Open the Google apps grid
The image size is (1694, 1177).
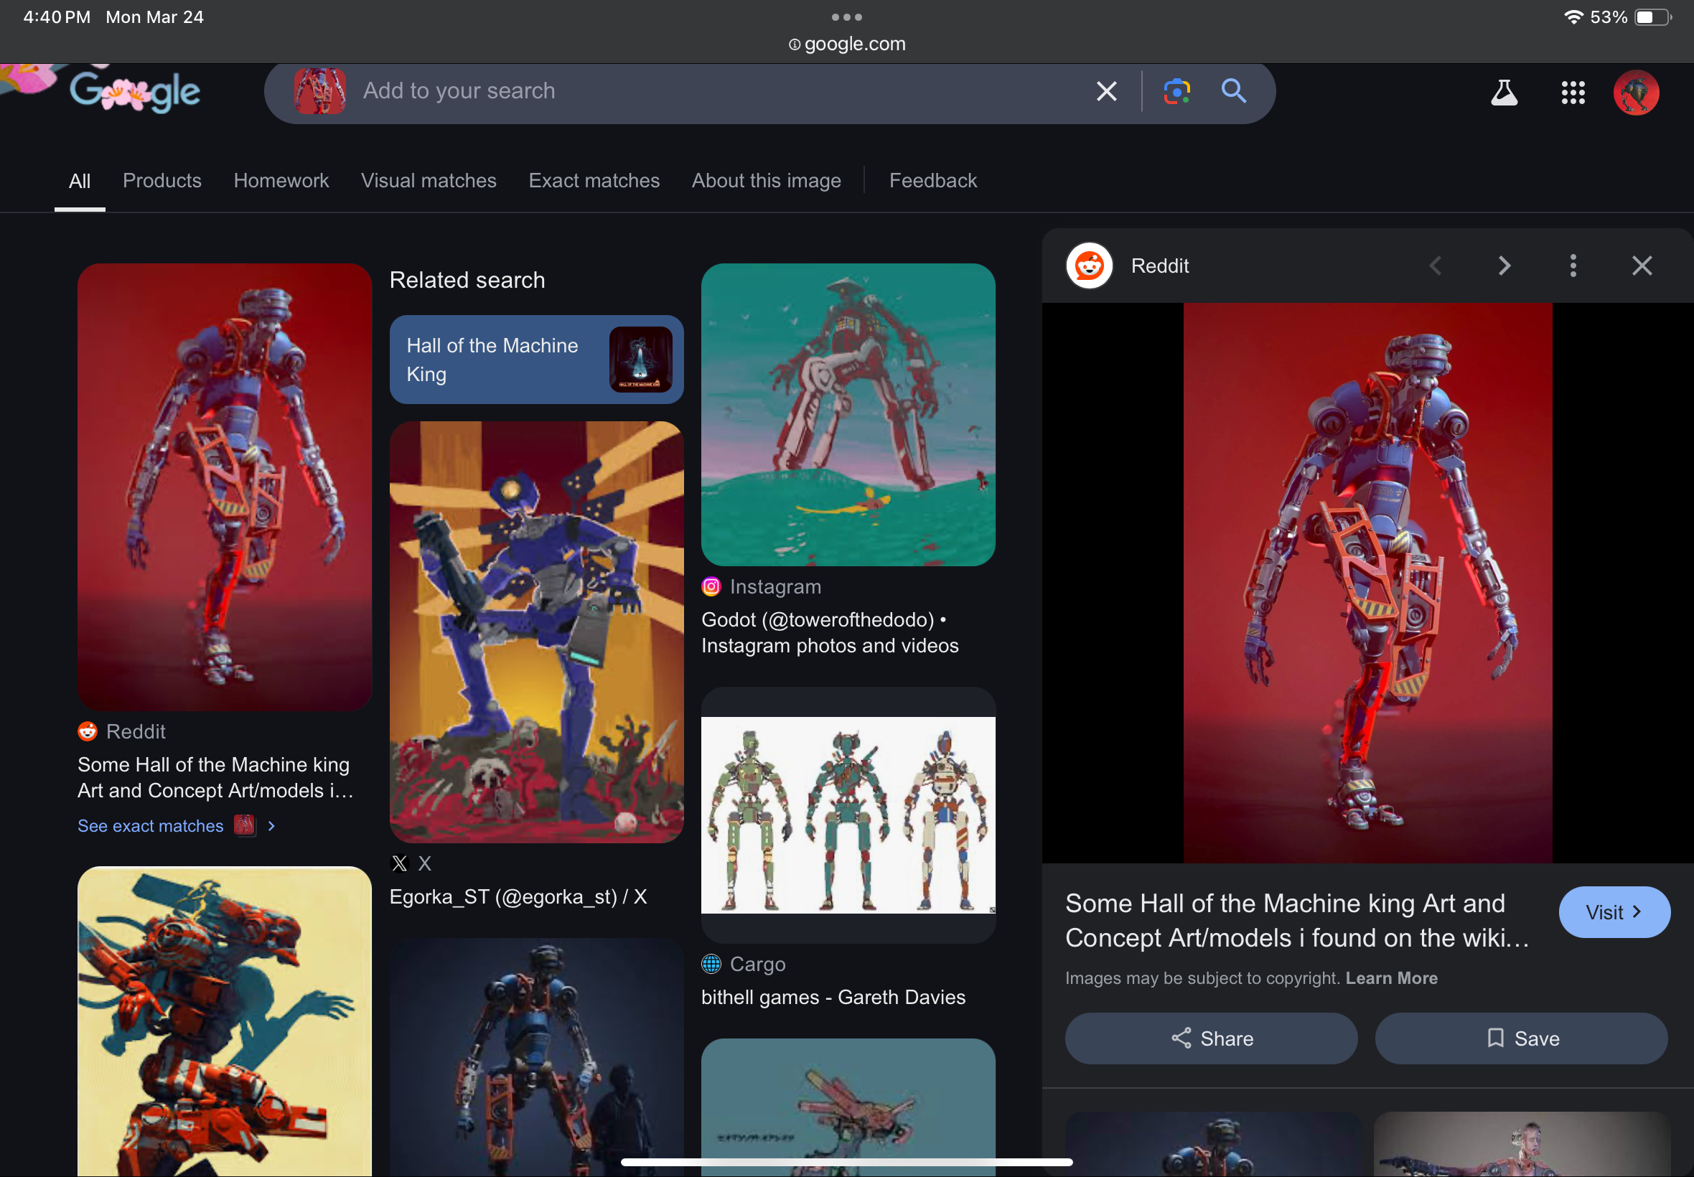pyautogui.click(x=1573, y=93)
